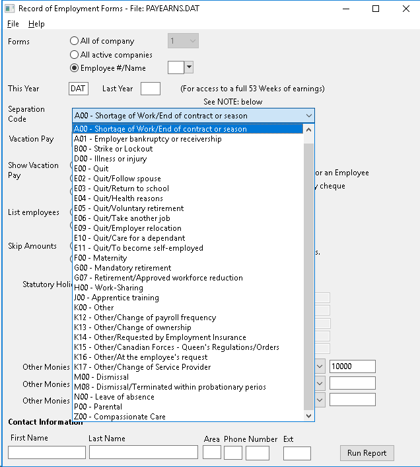Open second Other Monies type dropdown

pos(320,383)
